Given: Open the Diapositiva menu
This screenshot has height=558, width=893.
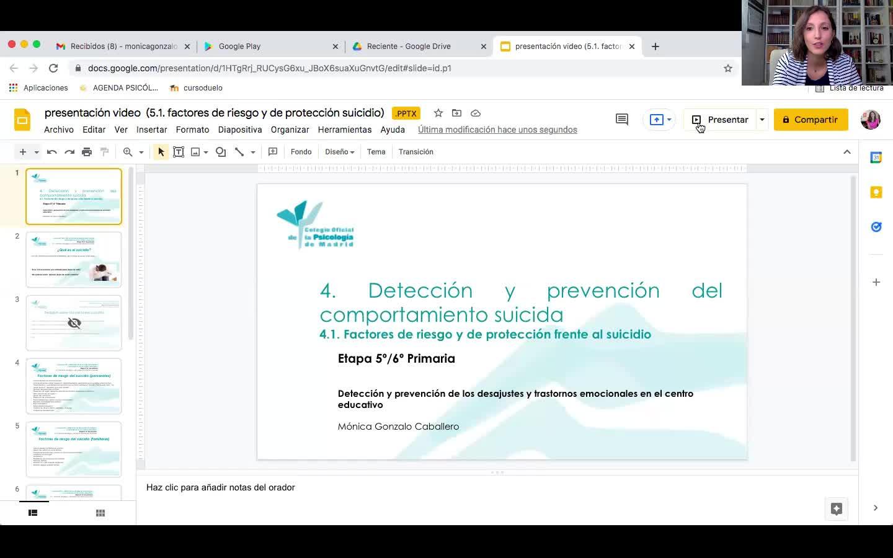Looking at the screenshot, I should [240, 130].
